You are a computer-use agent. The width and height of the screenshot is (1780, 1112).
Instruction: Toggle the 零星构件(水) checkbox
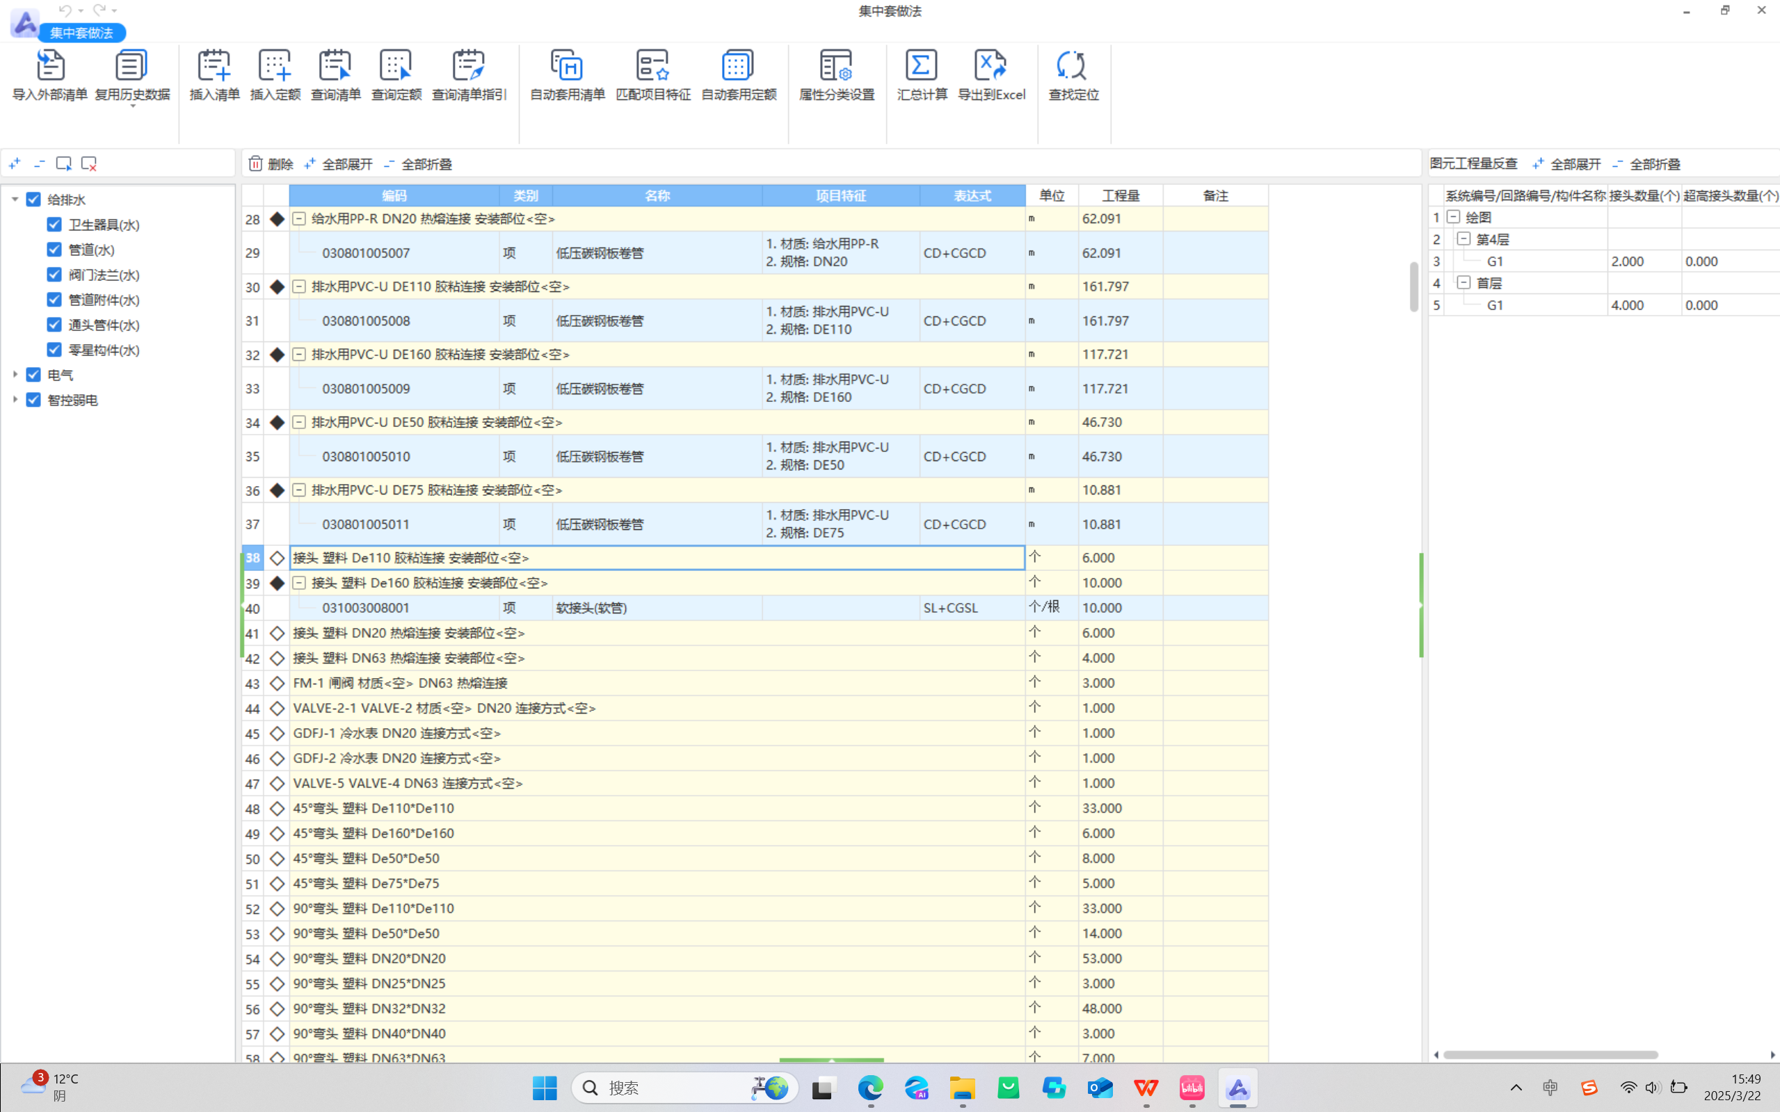54,349
